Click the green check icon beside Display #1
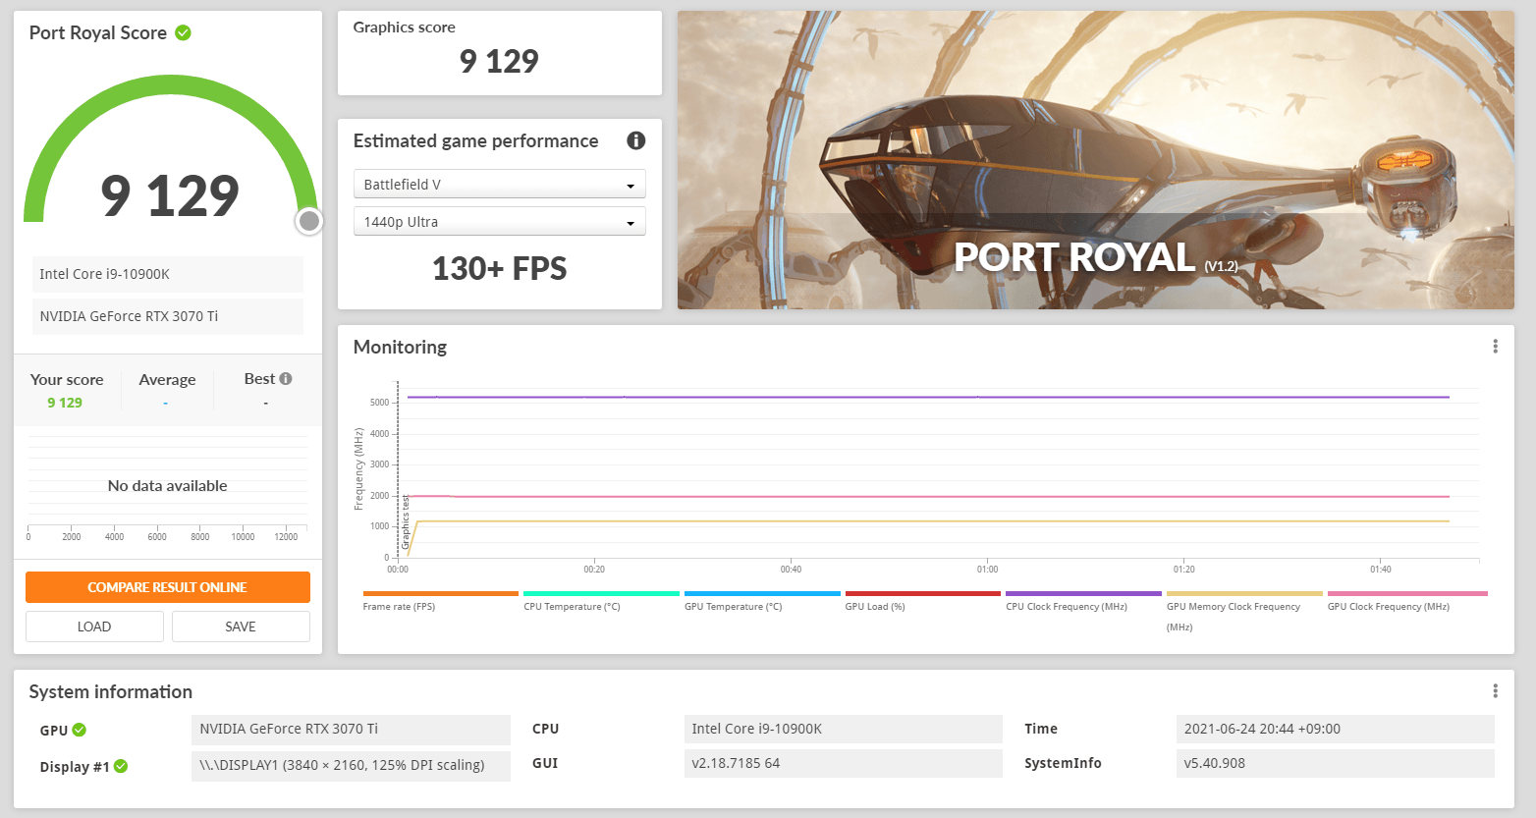 click(121, 766)
